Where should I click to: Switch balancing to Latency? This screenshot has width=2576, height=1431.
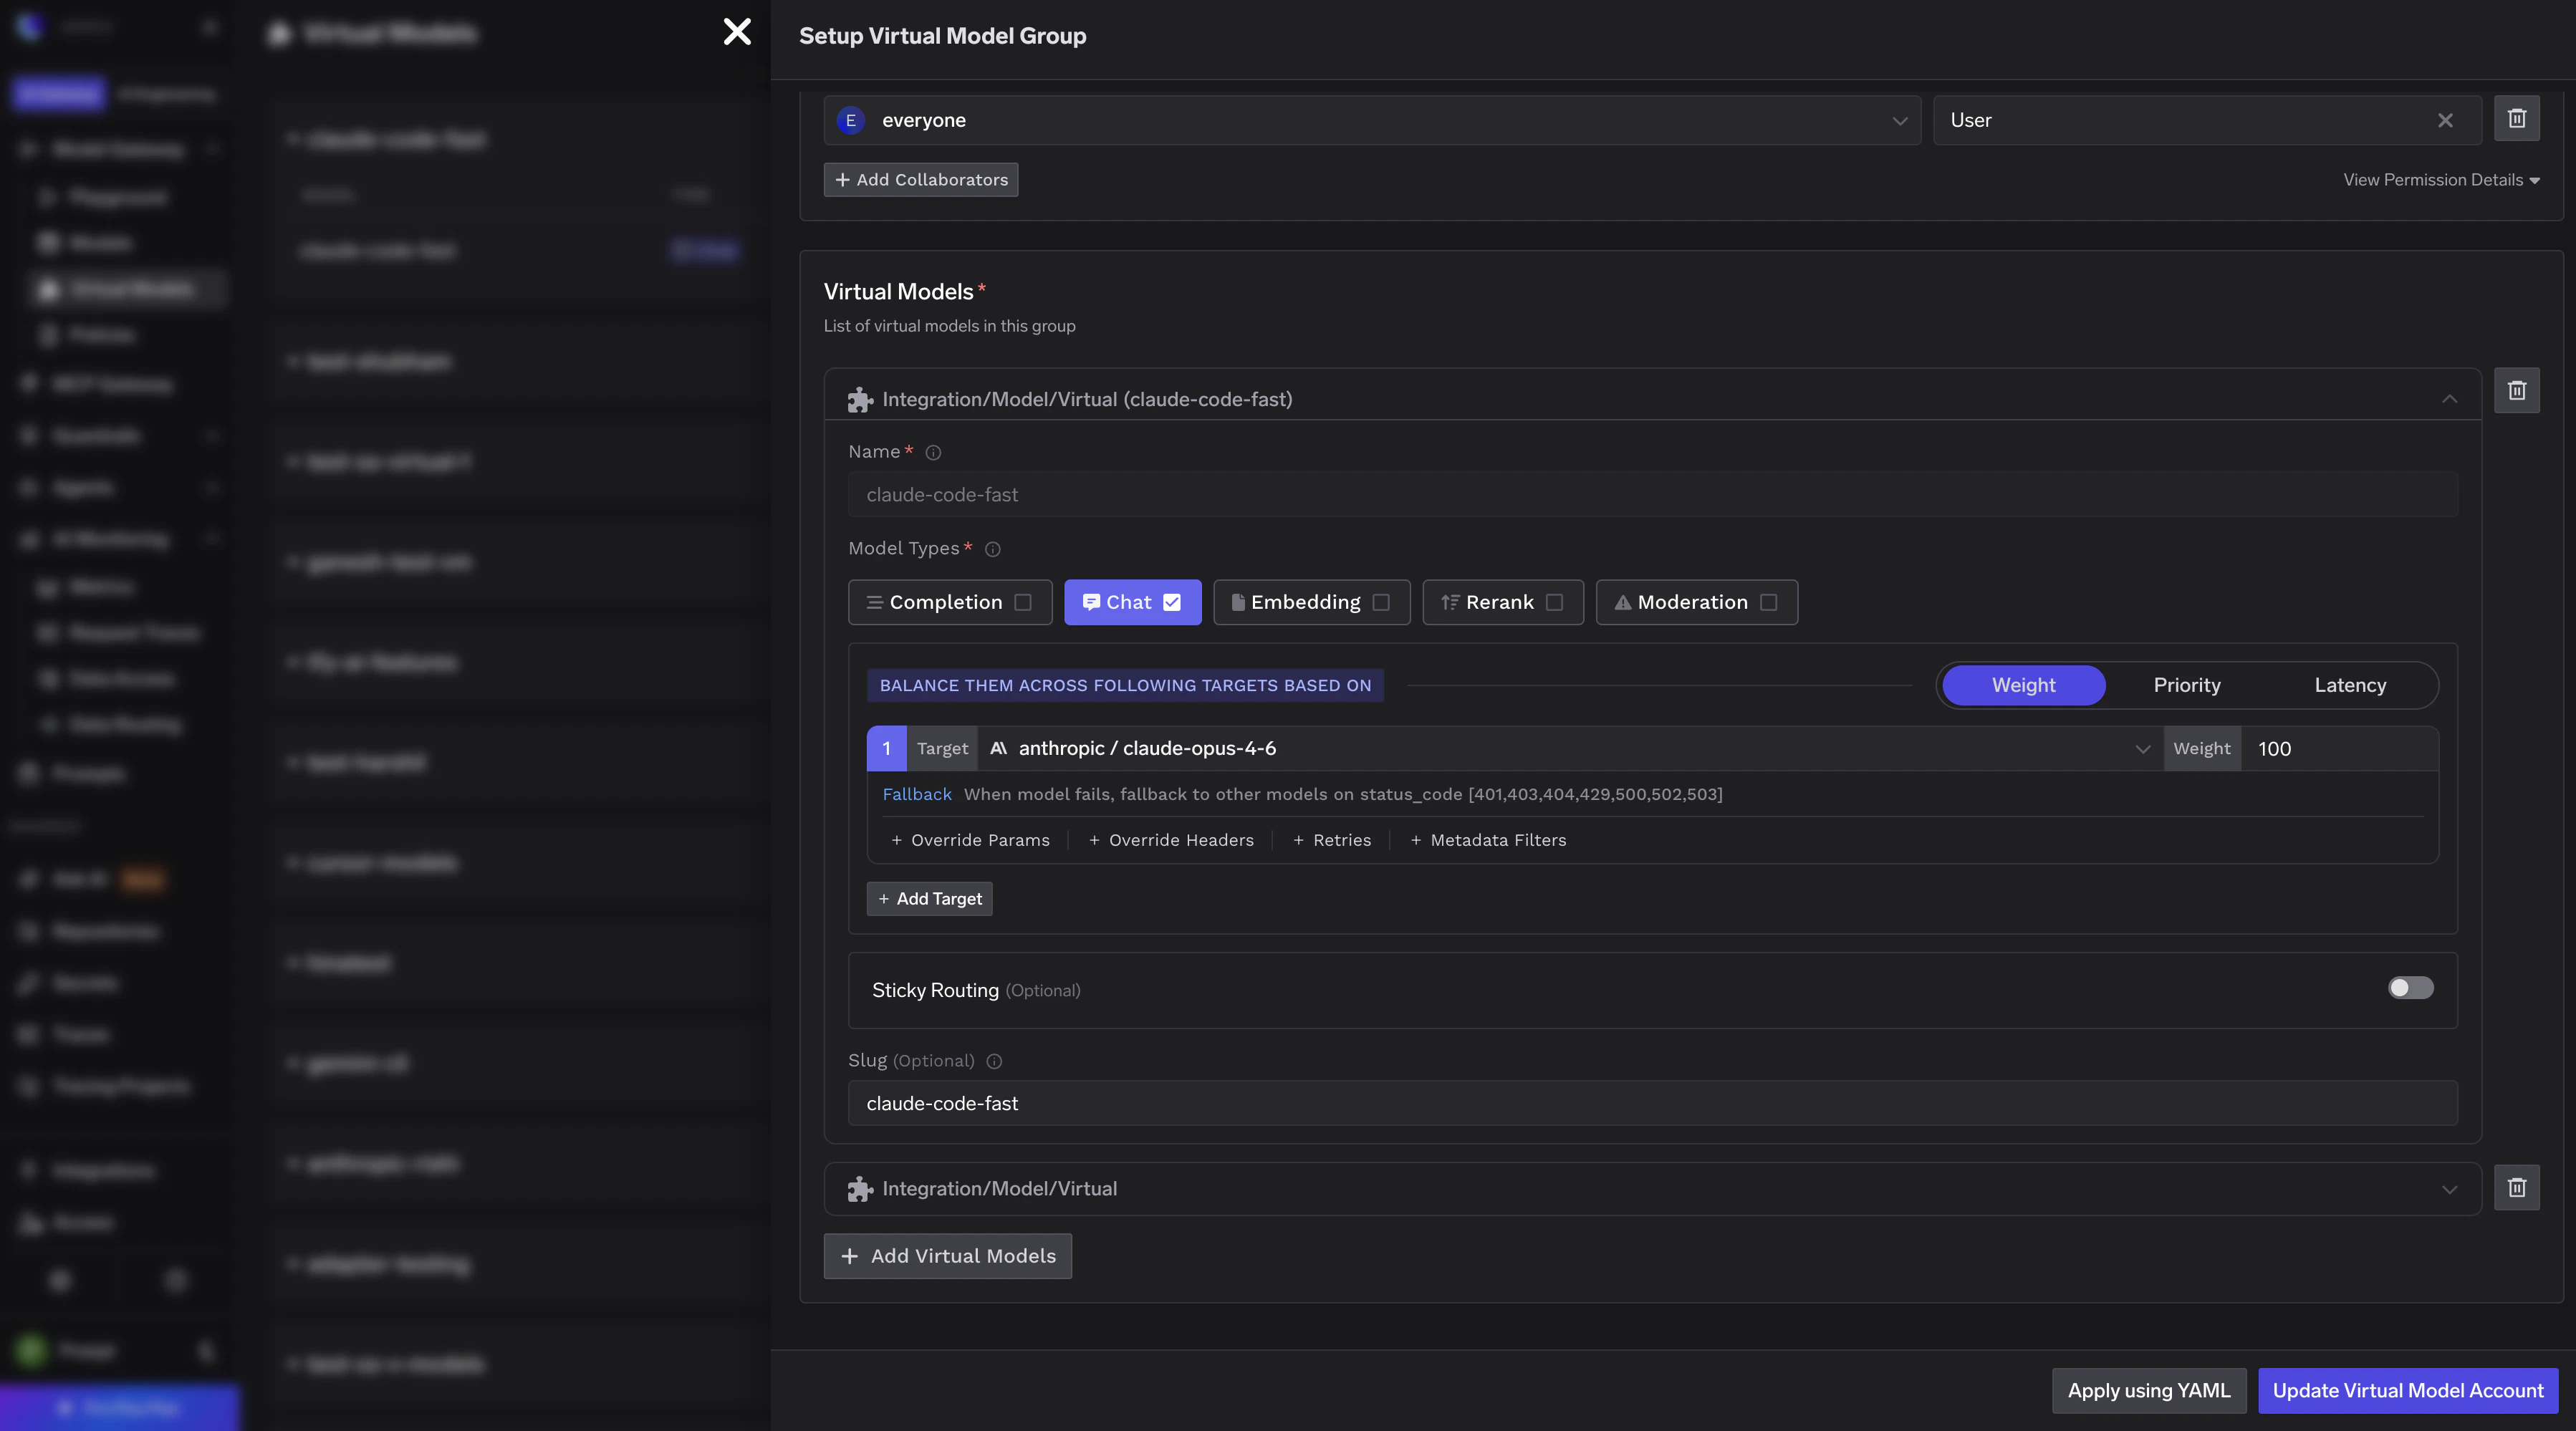tap(2350, 685)
